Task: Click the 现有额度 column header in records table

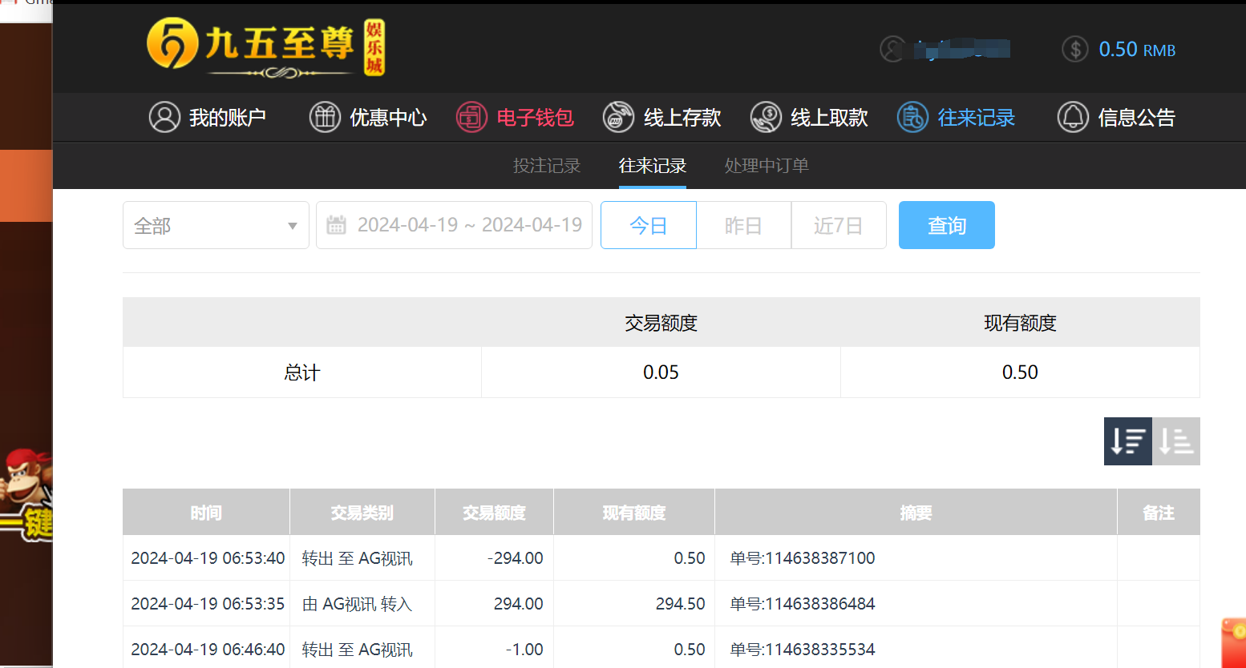Action: point(634,513)
